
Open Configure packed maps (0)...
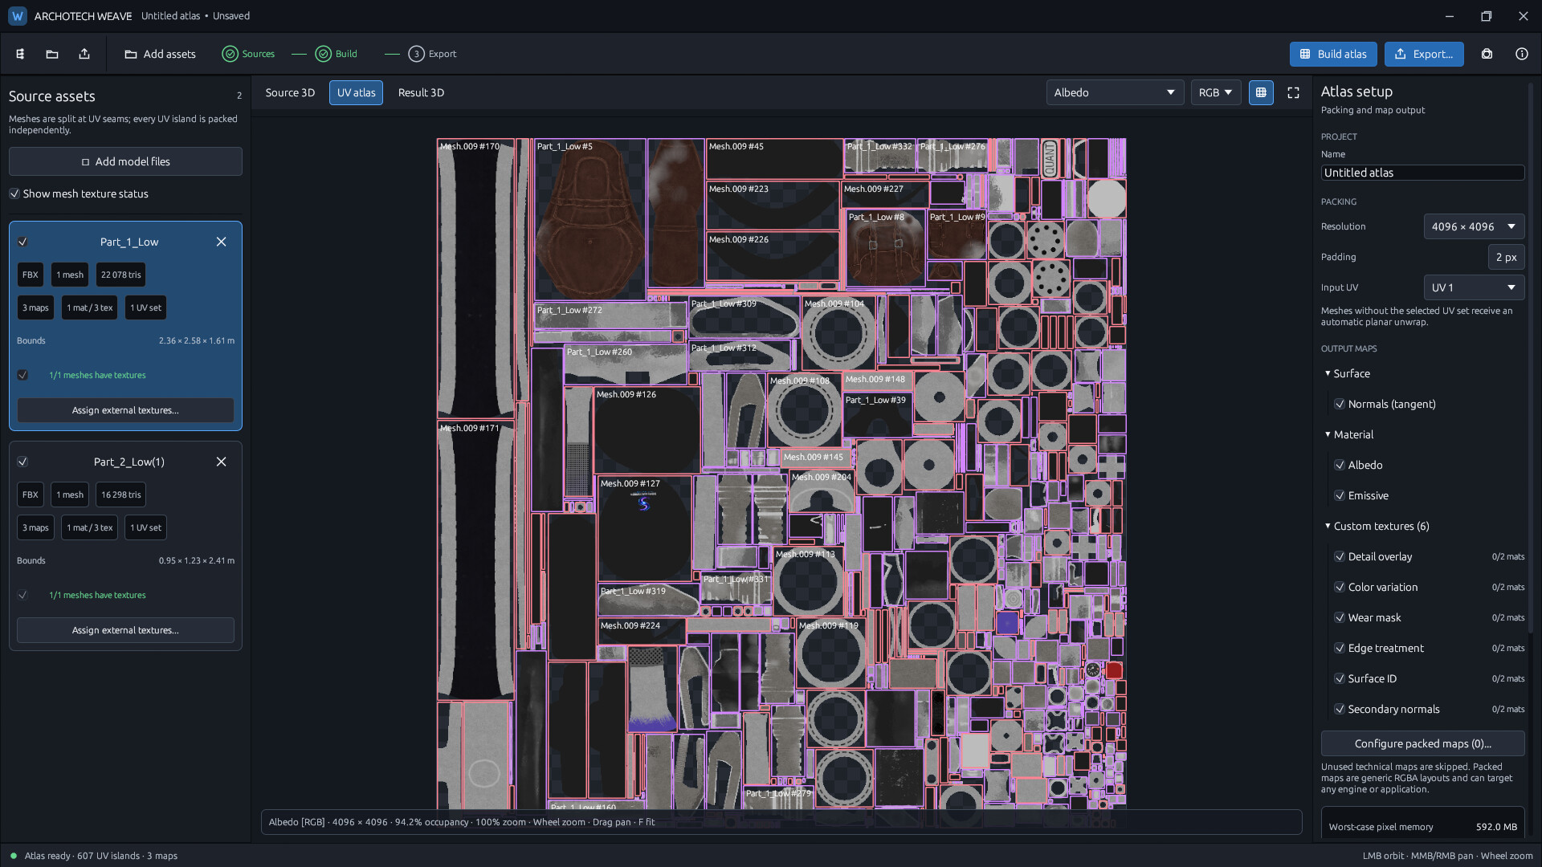click(x=1422, y=743)
